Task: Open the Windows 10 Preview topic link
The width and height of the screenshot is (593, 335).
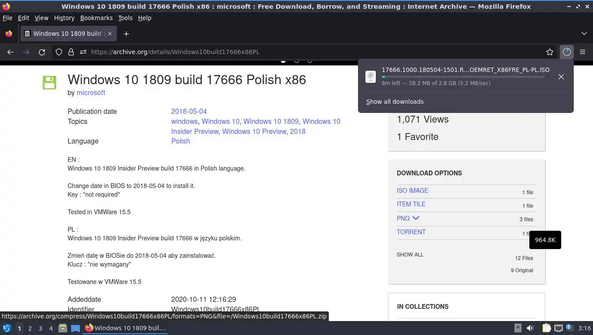Action: (x=254, y=131)
